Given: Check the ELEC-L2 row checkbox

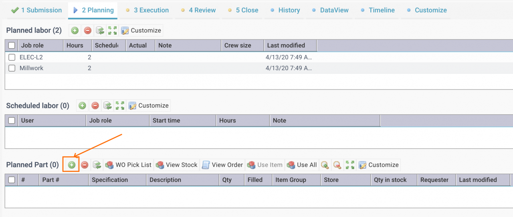Looking at the screenshot, I should pos(12,57).
